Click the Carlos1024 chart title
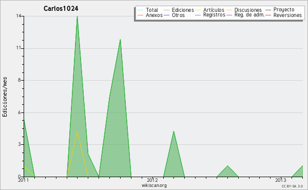This screenshot has width=308, height=190. pos(61,8)
